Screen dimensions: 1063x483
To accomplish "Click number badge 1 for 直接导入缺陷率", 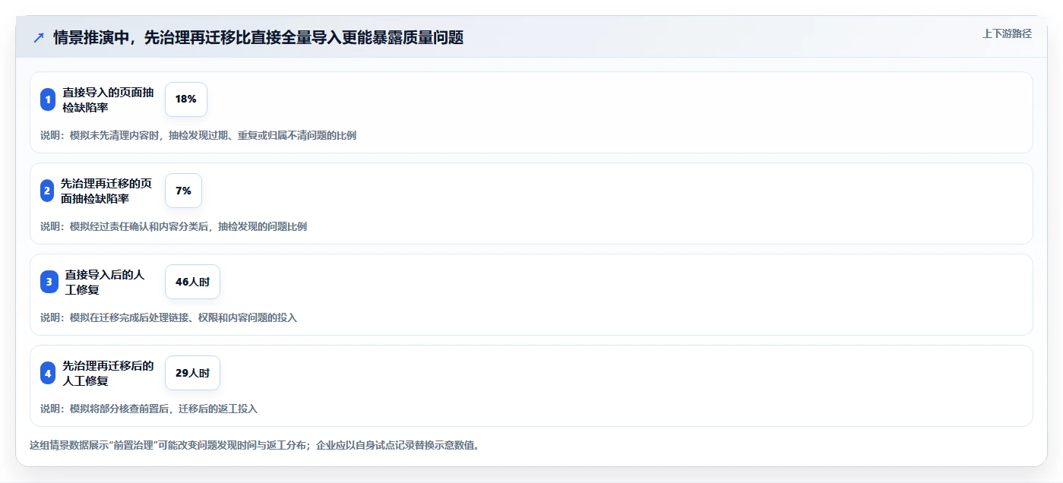I will pos(48,99).
